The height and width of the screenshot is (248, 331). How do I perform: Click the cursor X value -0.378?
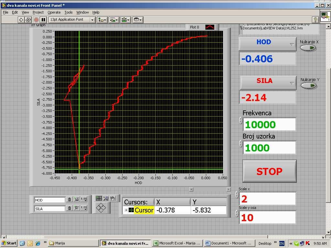[x=173, y=210]
